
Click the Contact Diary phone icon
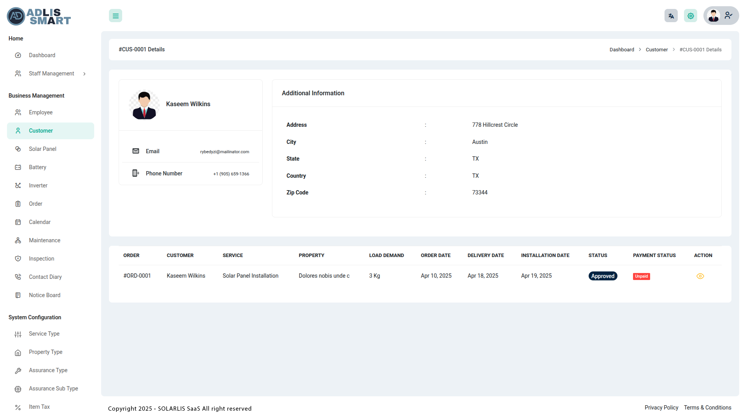(x=18, y=277)
